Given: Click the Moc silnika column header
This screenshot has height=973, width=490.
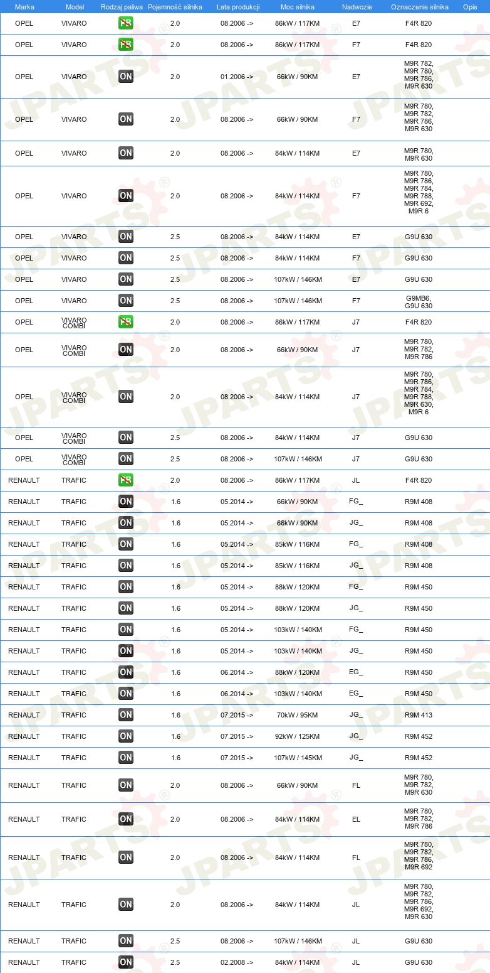Looking at the screenshot, I should 298,6.
